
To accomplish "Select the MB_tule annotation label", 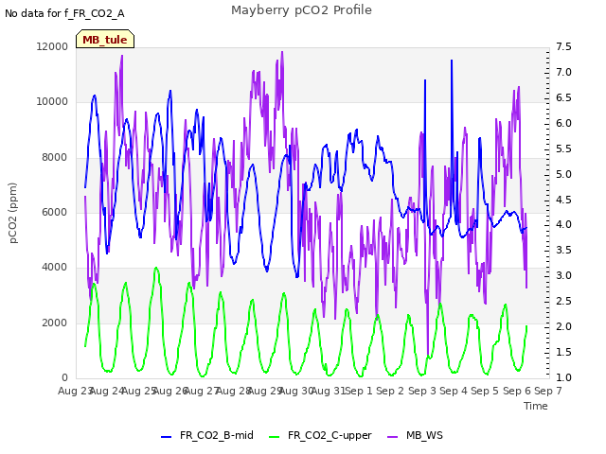I will point(105,40).
